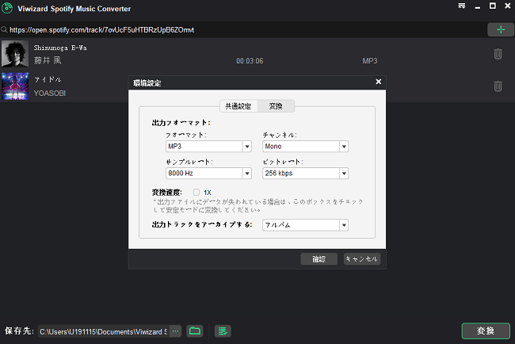515x344 pixels.
Task: Click the search magnifier icon
Action: (x=4, y=30)
